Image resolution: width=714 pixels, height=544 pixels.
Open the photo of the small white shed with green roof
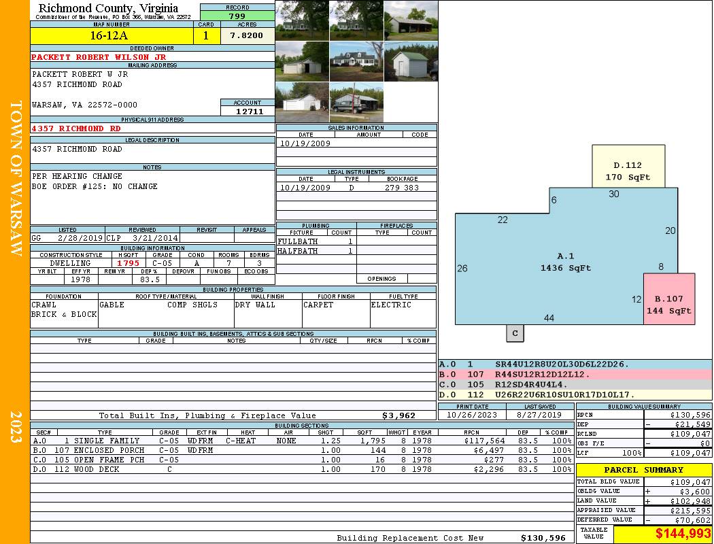[411, 61]
